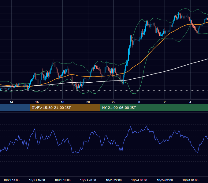Click the ロンドン 15:30-21:00 JST session bar
Viewport: 208px width, 183px height.
65,108
